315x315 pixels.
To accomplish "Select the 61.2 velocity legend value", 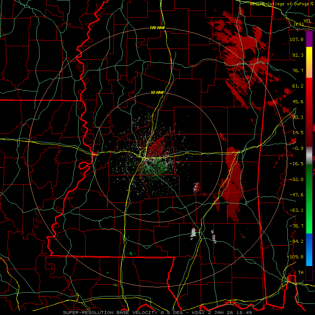I will (x=298, y=86).
